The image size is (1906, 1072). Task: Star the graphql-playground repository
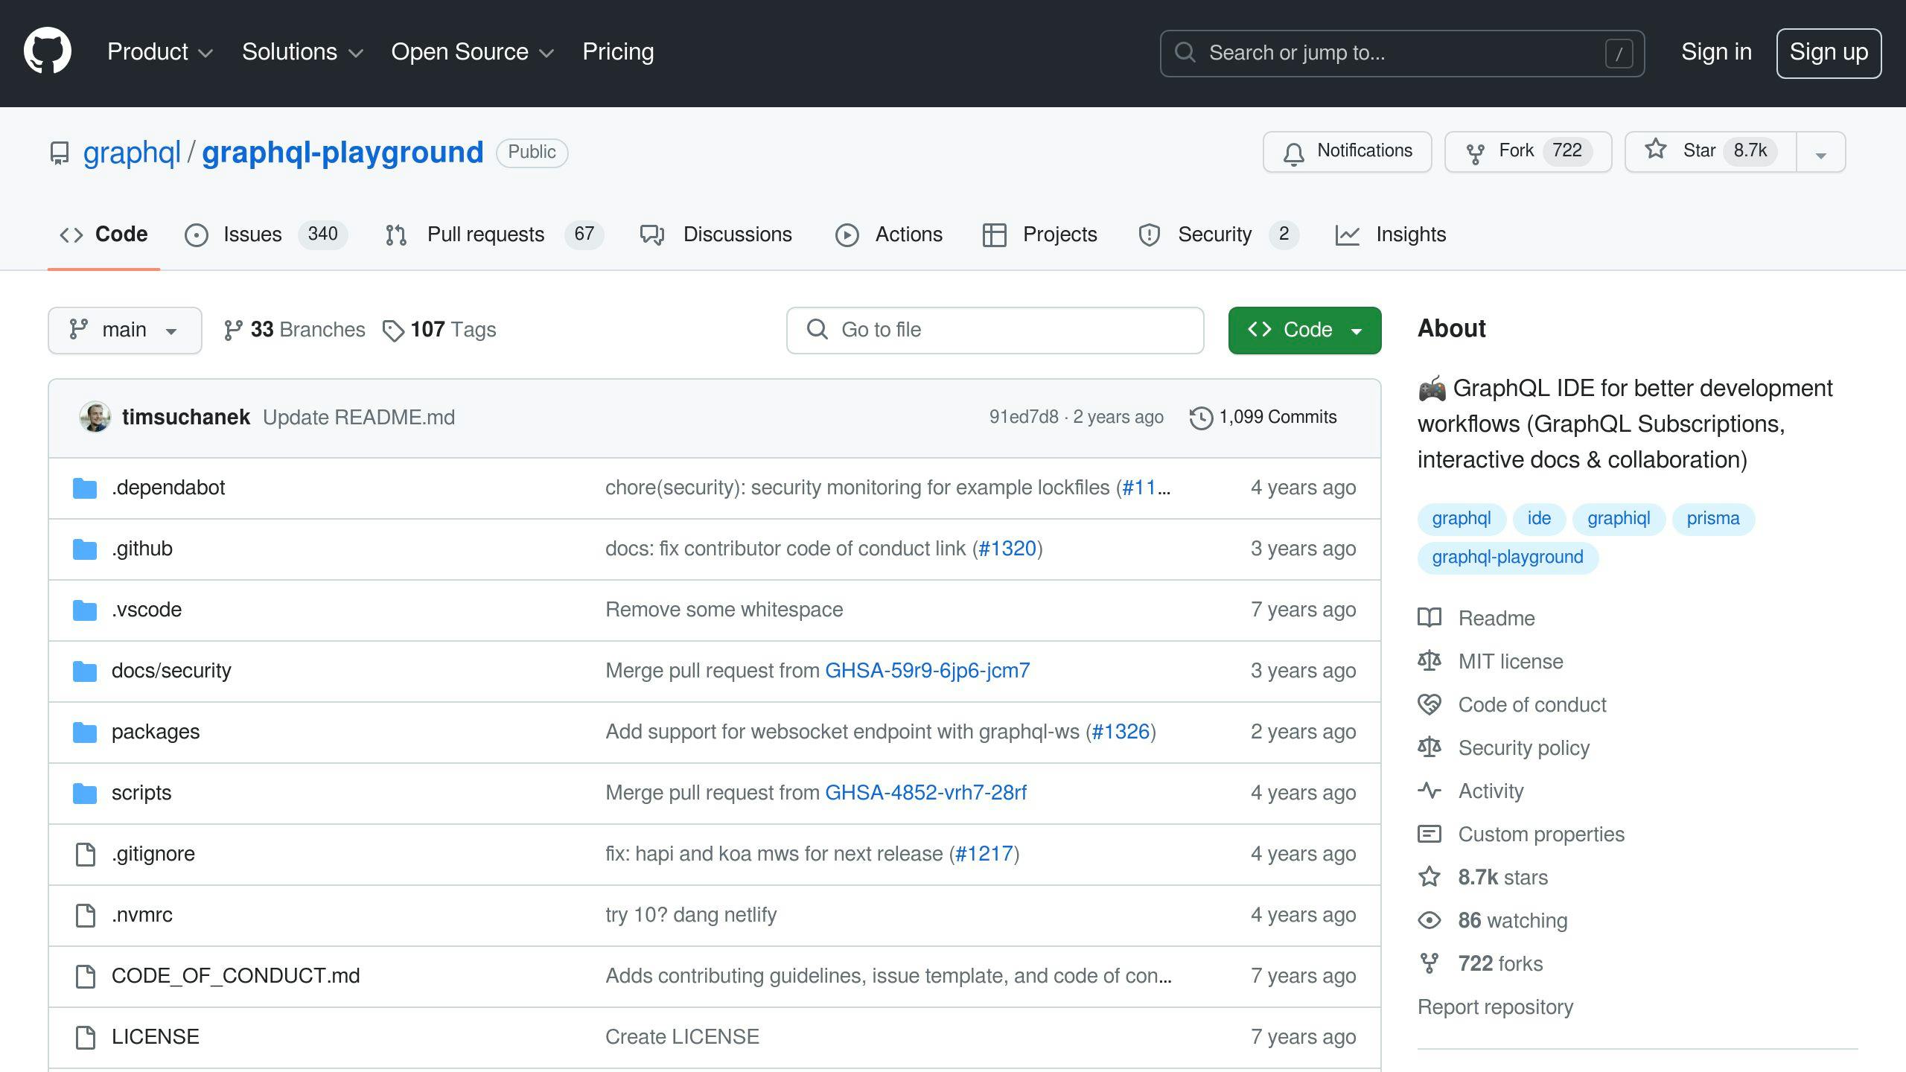point(1705,151)
